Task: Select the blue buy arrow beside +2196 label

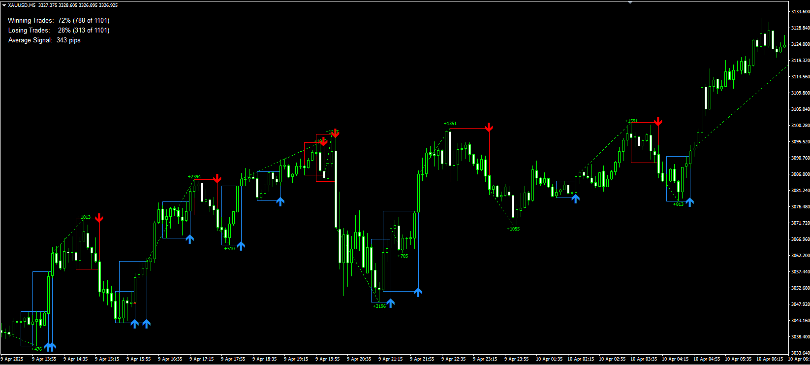Action: click(390, 302)
